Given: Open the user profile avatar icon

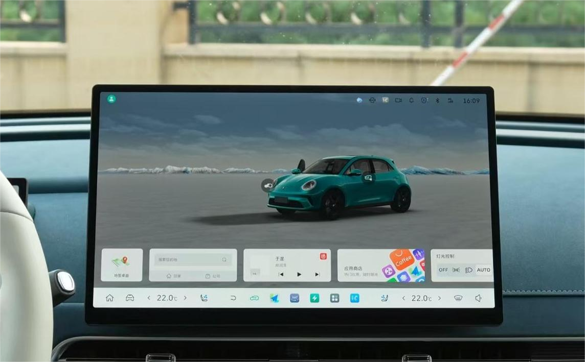Looking at the screenshot, I should (x=111, y=99).
